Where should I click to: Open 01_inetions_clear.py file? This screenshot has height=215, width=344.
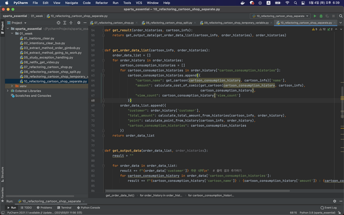(x=39, y=38)
